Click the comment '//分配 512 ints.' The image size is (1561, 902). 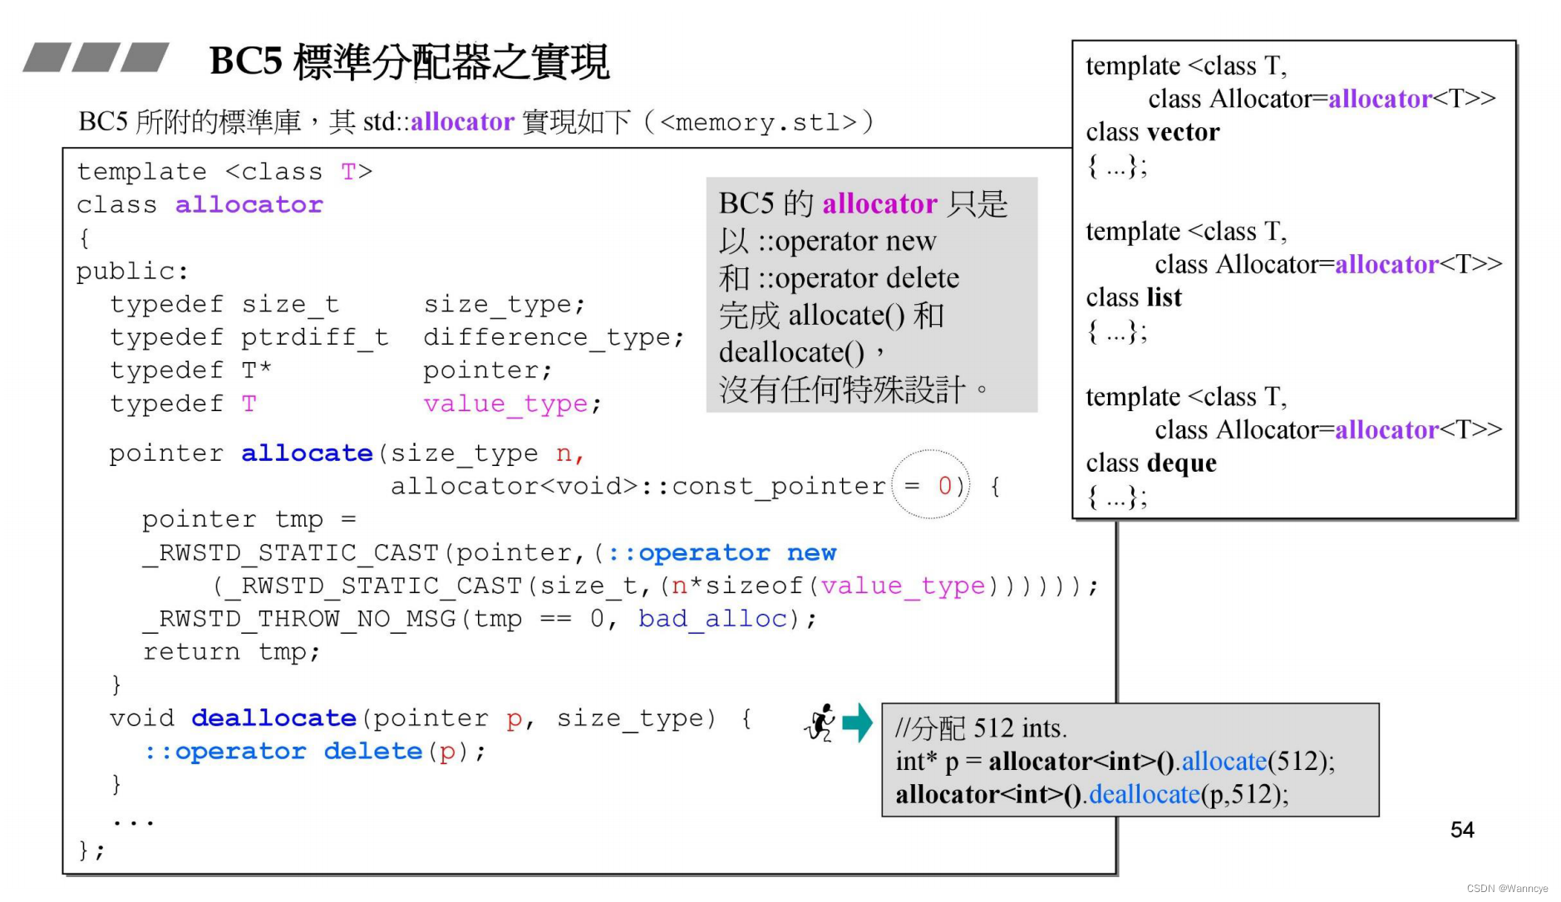981,728
